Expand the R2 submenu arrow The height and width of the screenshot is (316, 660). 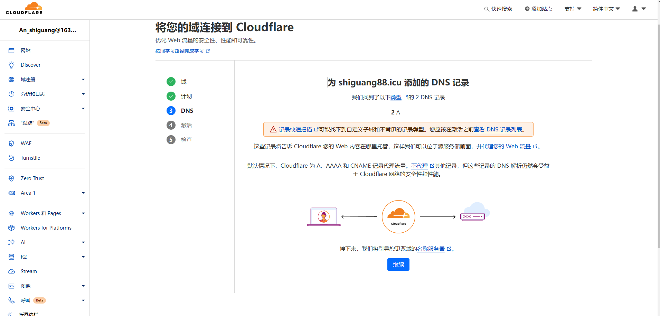(x=83, y=257)
